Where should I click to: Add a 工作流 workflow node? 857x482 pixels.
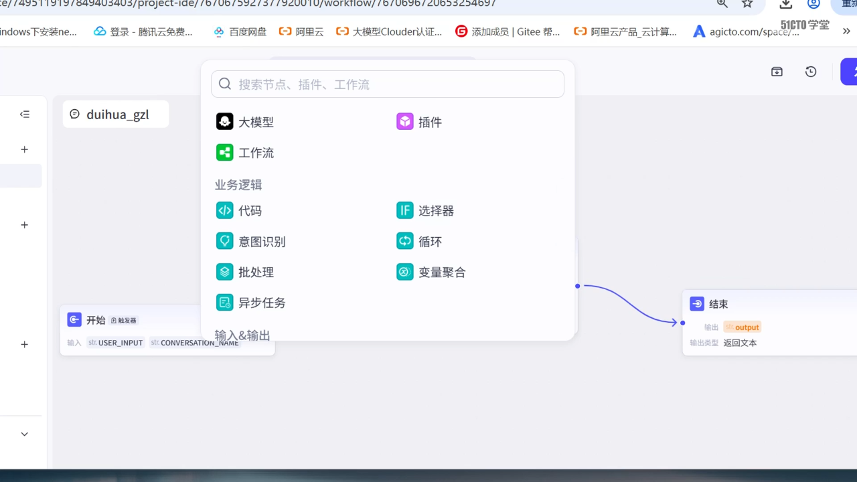click(x=245, y=153)
